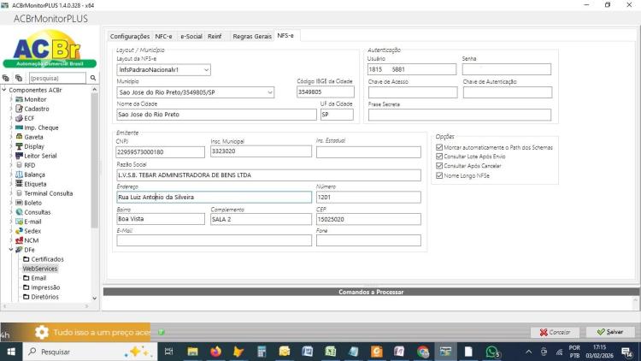Click the CNPJ input field

tap(161, 152)
